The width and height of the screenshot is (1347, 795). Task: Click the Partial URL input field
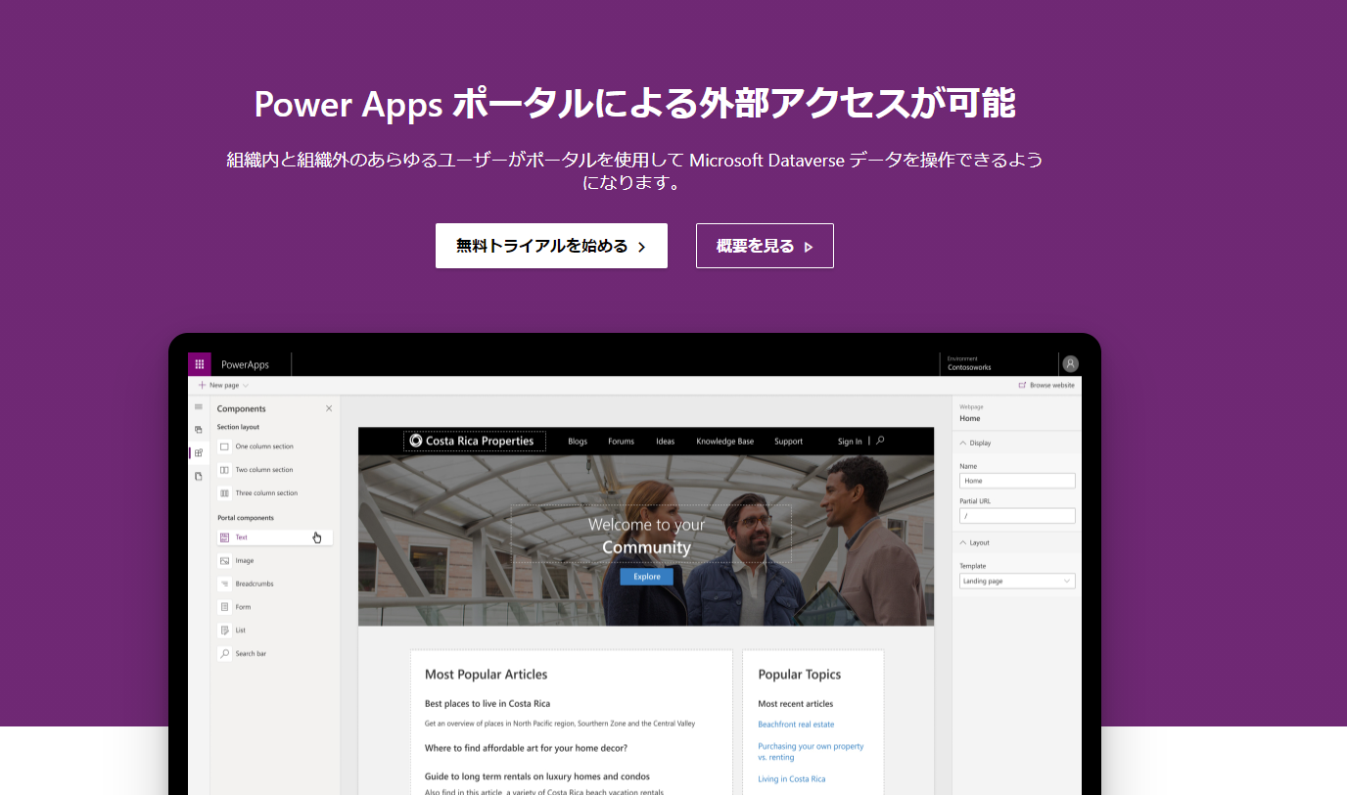1017,515
